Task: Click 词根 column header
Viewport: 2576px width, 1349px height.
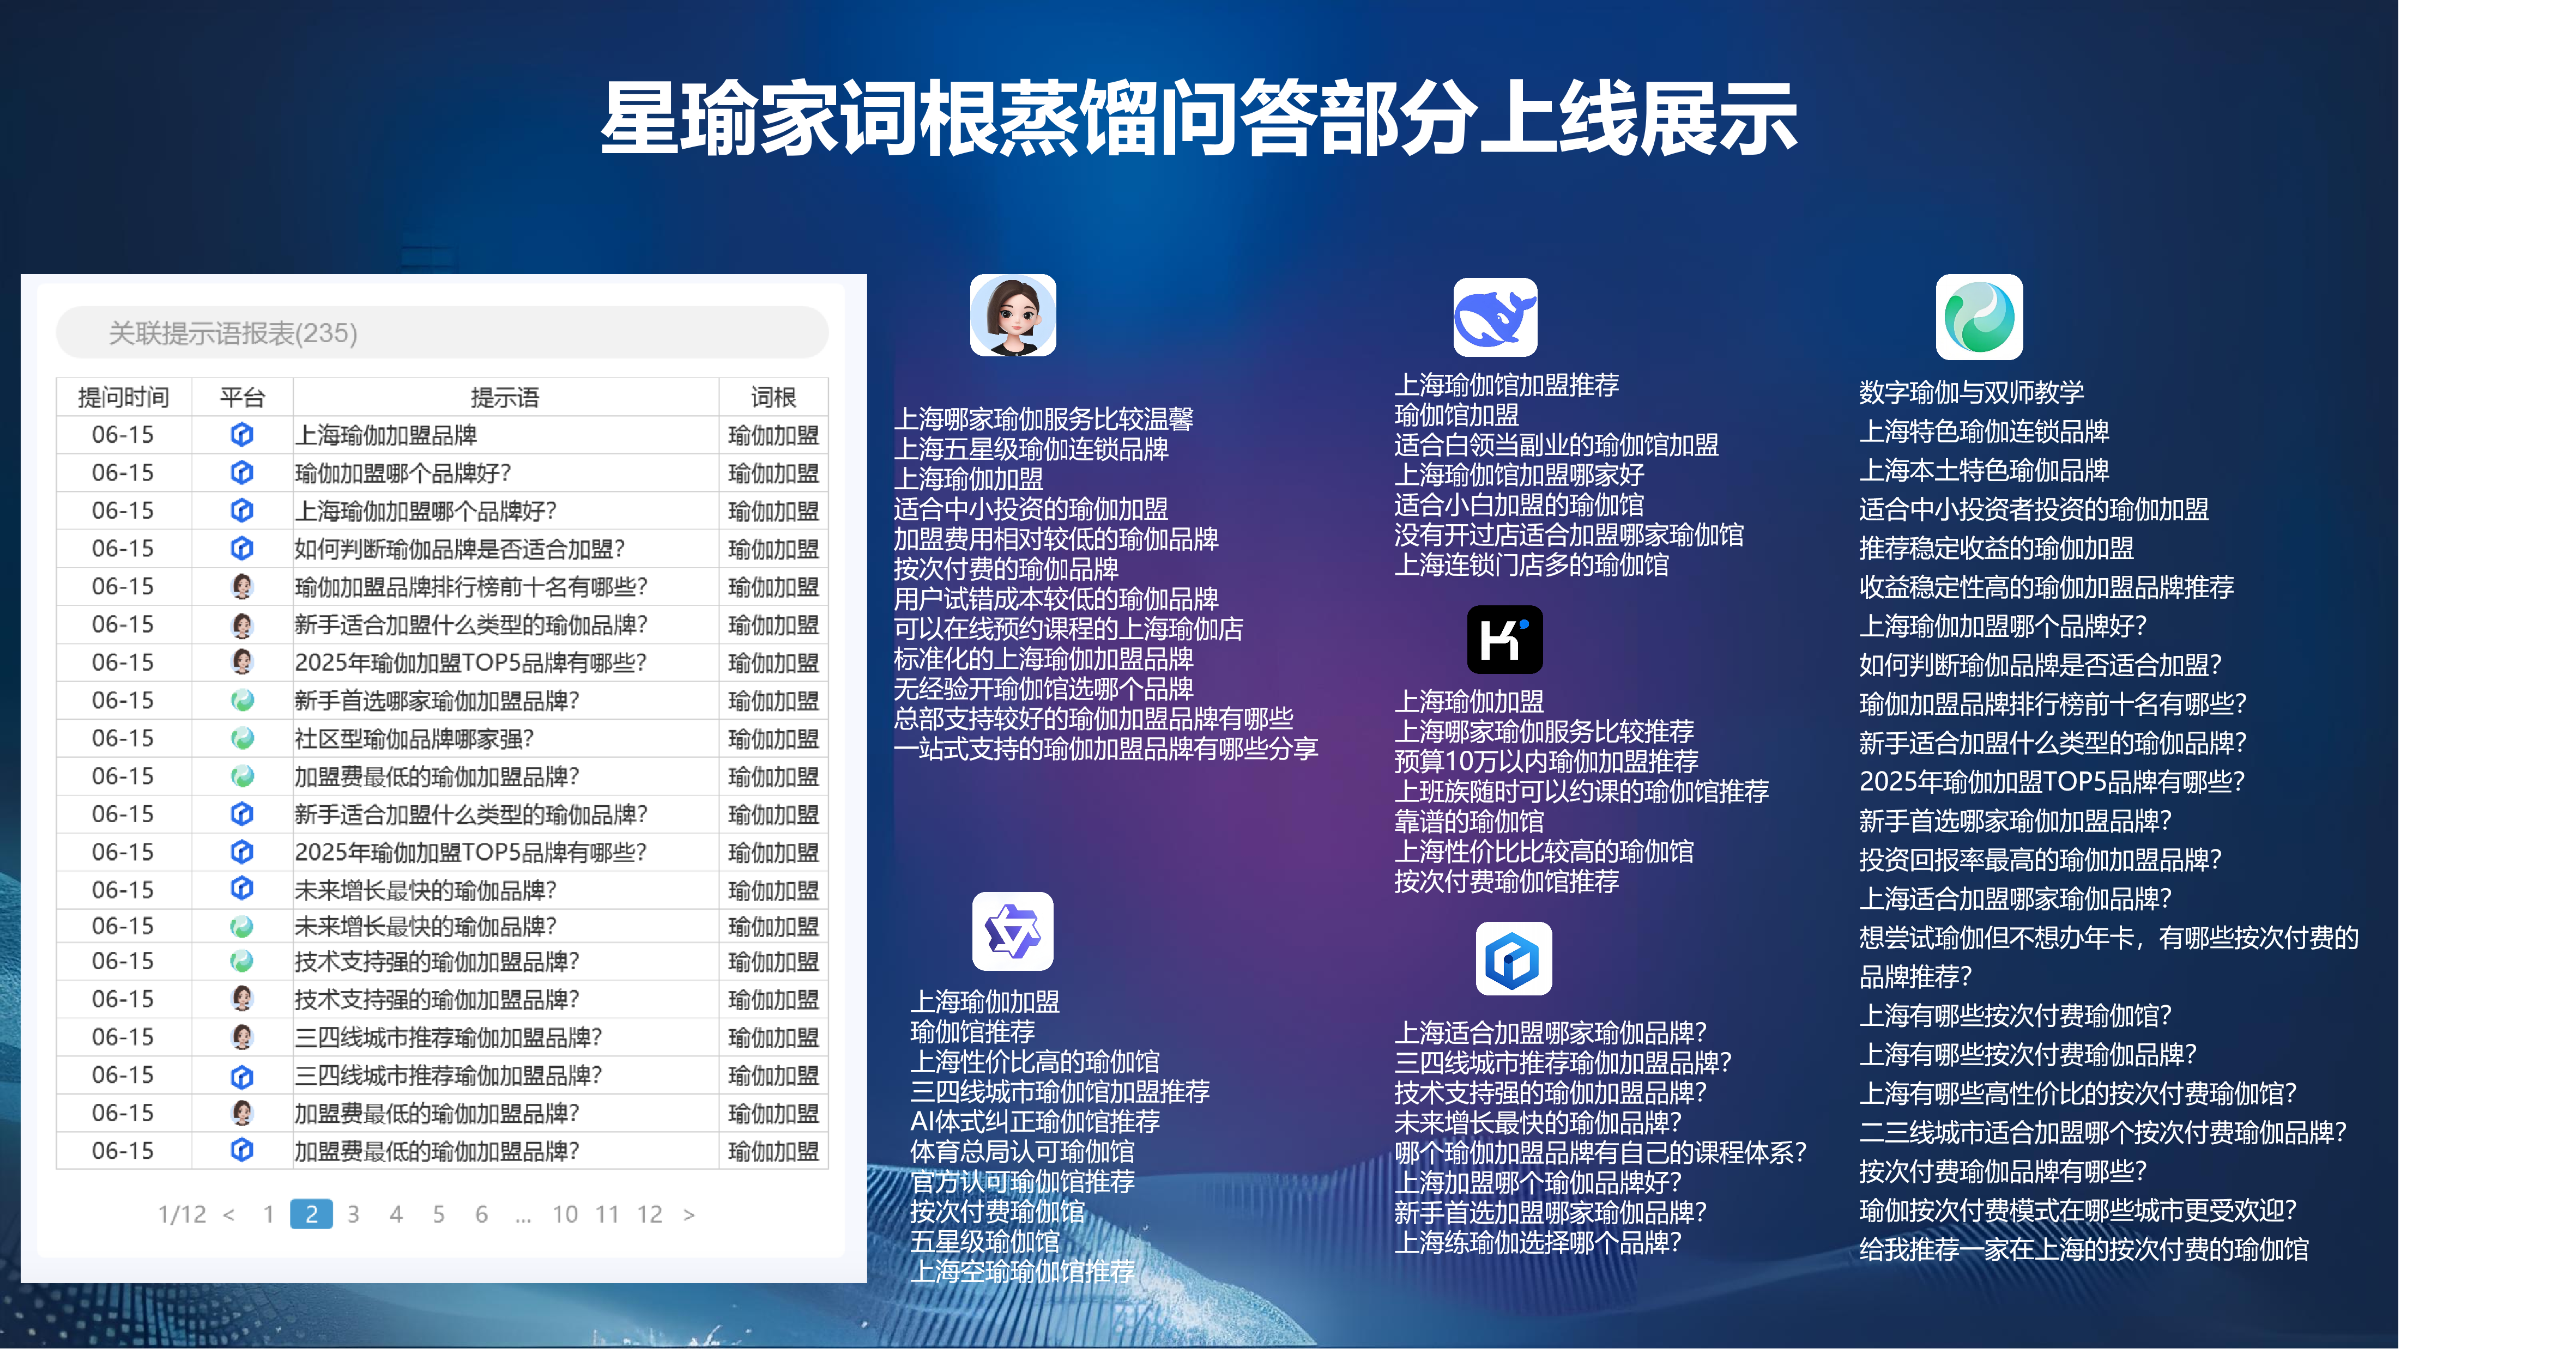Action: pyautogui.click(x=773, y=398)
